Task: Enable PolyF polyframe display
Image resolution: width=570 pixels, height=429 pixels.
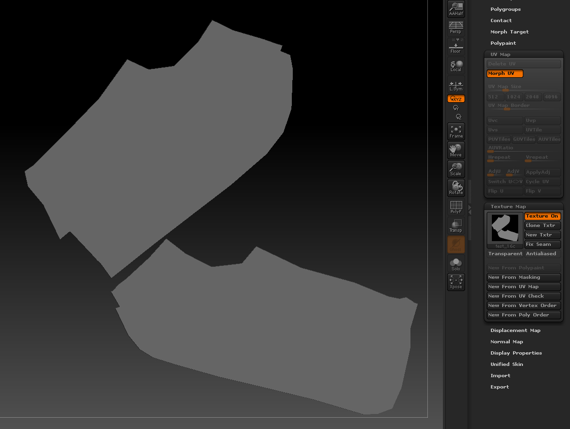Action: 455,206
